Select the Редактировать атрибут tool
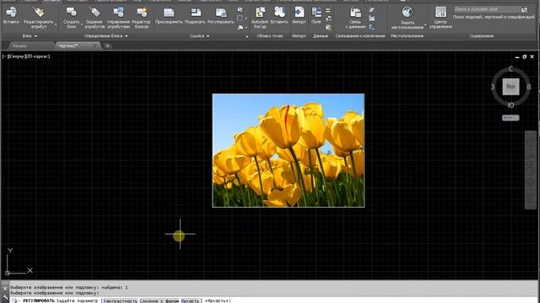This screenshot has width=540, height=303. tap(39, 18)
